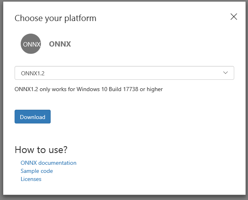Start the model export via Download
The width and height of the screenshot is (248, 200).
pyautogui.click(x=32, y=117)
